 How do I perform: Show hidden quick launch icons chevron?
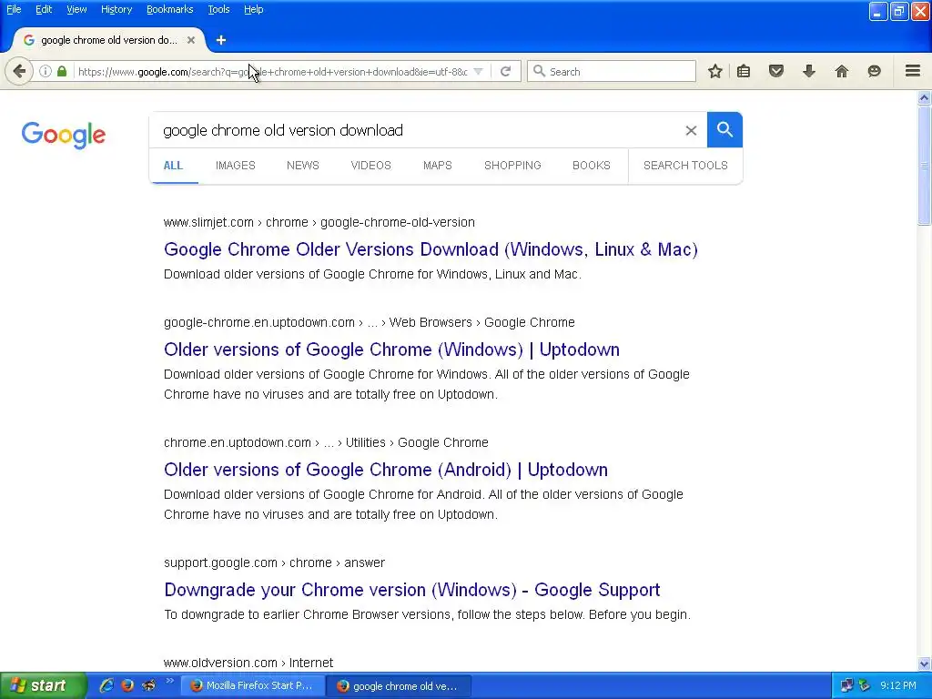click(169, 681)
